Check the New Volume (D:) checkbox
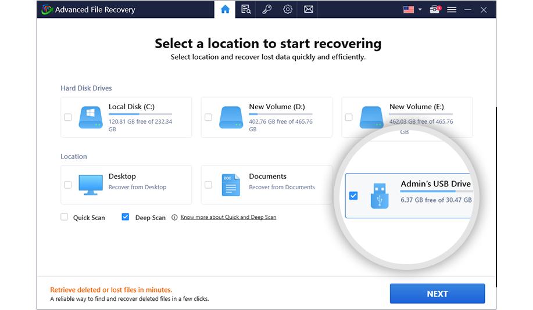The image size is (533, 310). [208, 117]
